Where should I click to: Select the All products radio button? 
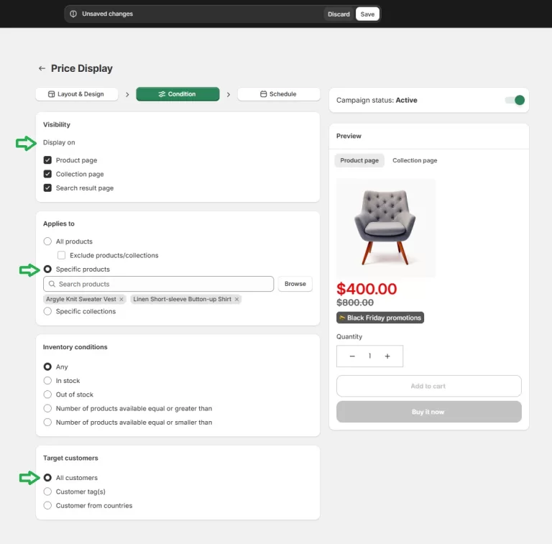pos(47,241)
